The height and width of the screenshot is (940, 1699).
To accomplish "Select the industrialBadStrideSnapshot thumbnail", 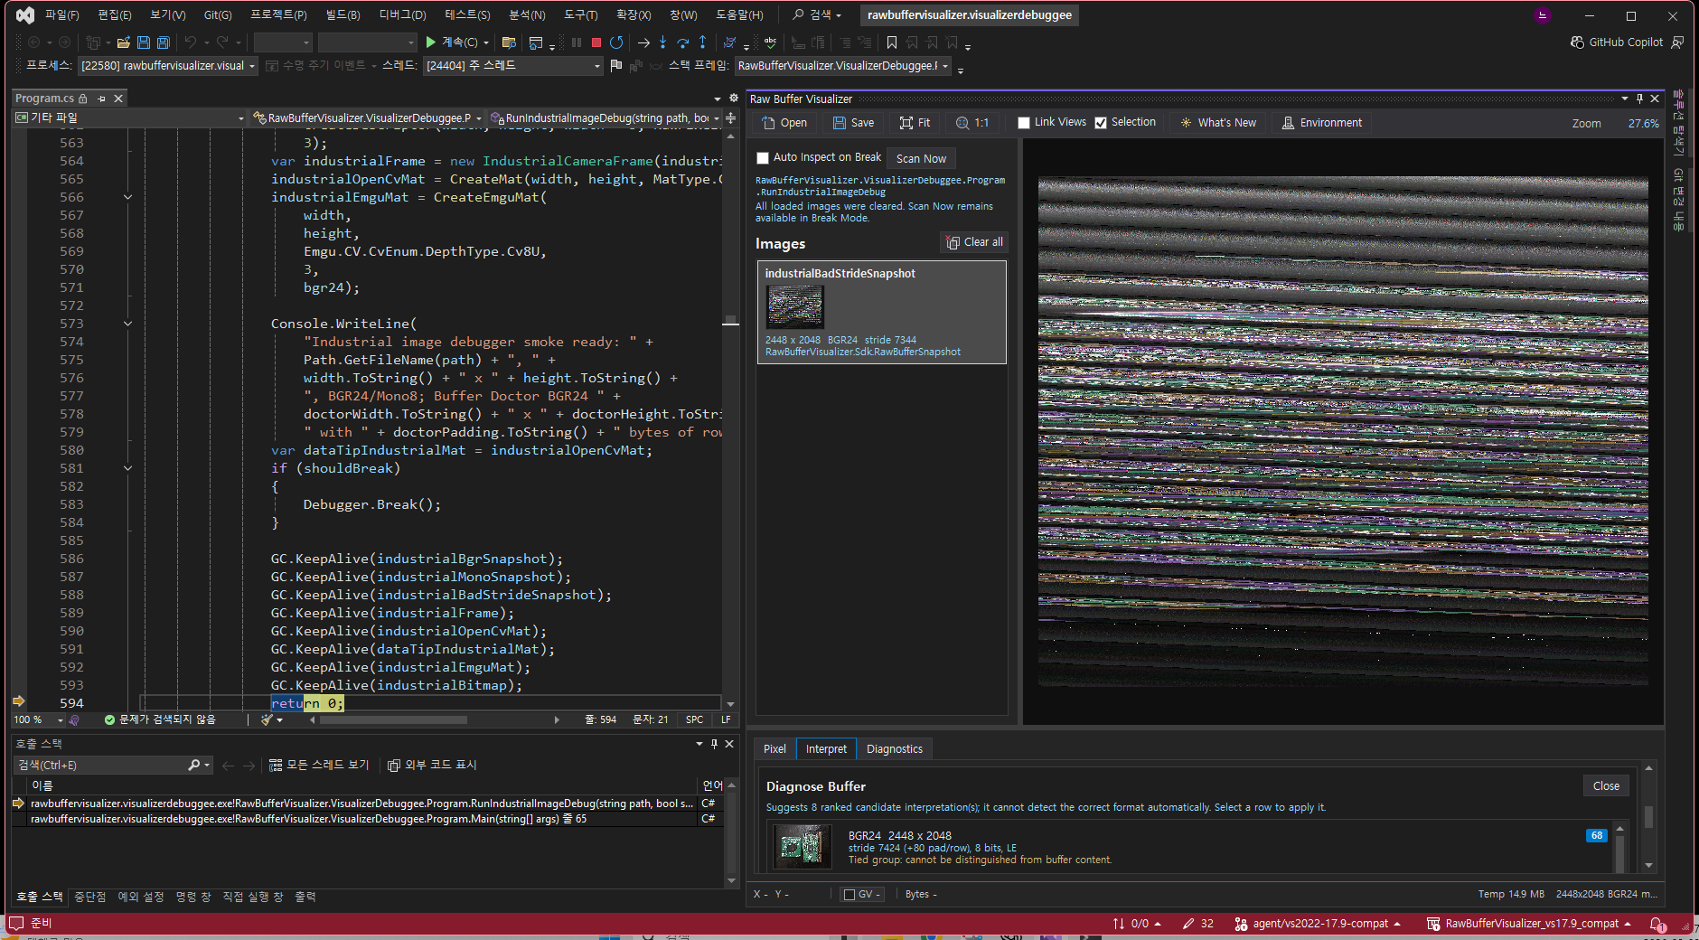I will [x=794, y=306].
